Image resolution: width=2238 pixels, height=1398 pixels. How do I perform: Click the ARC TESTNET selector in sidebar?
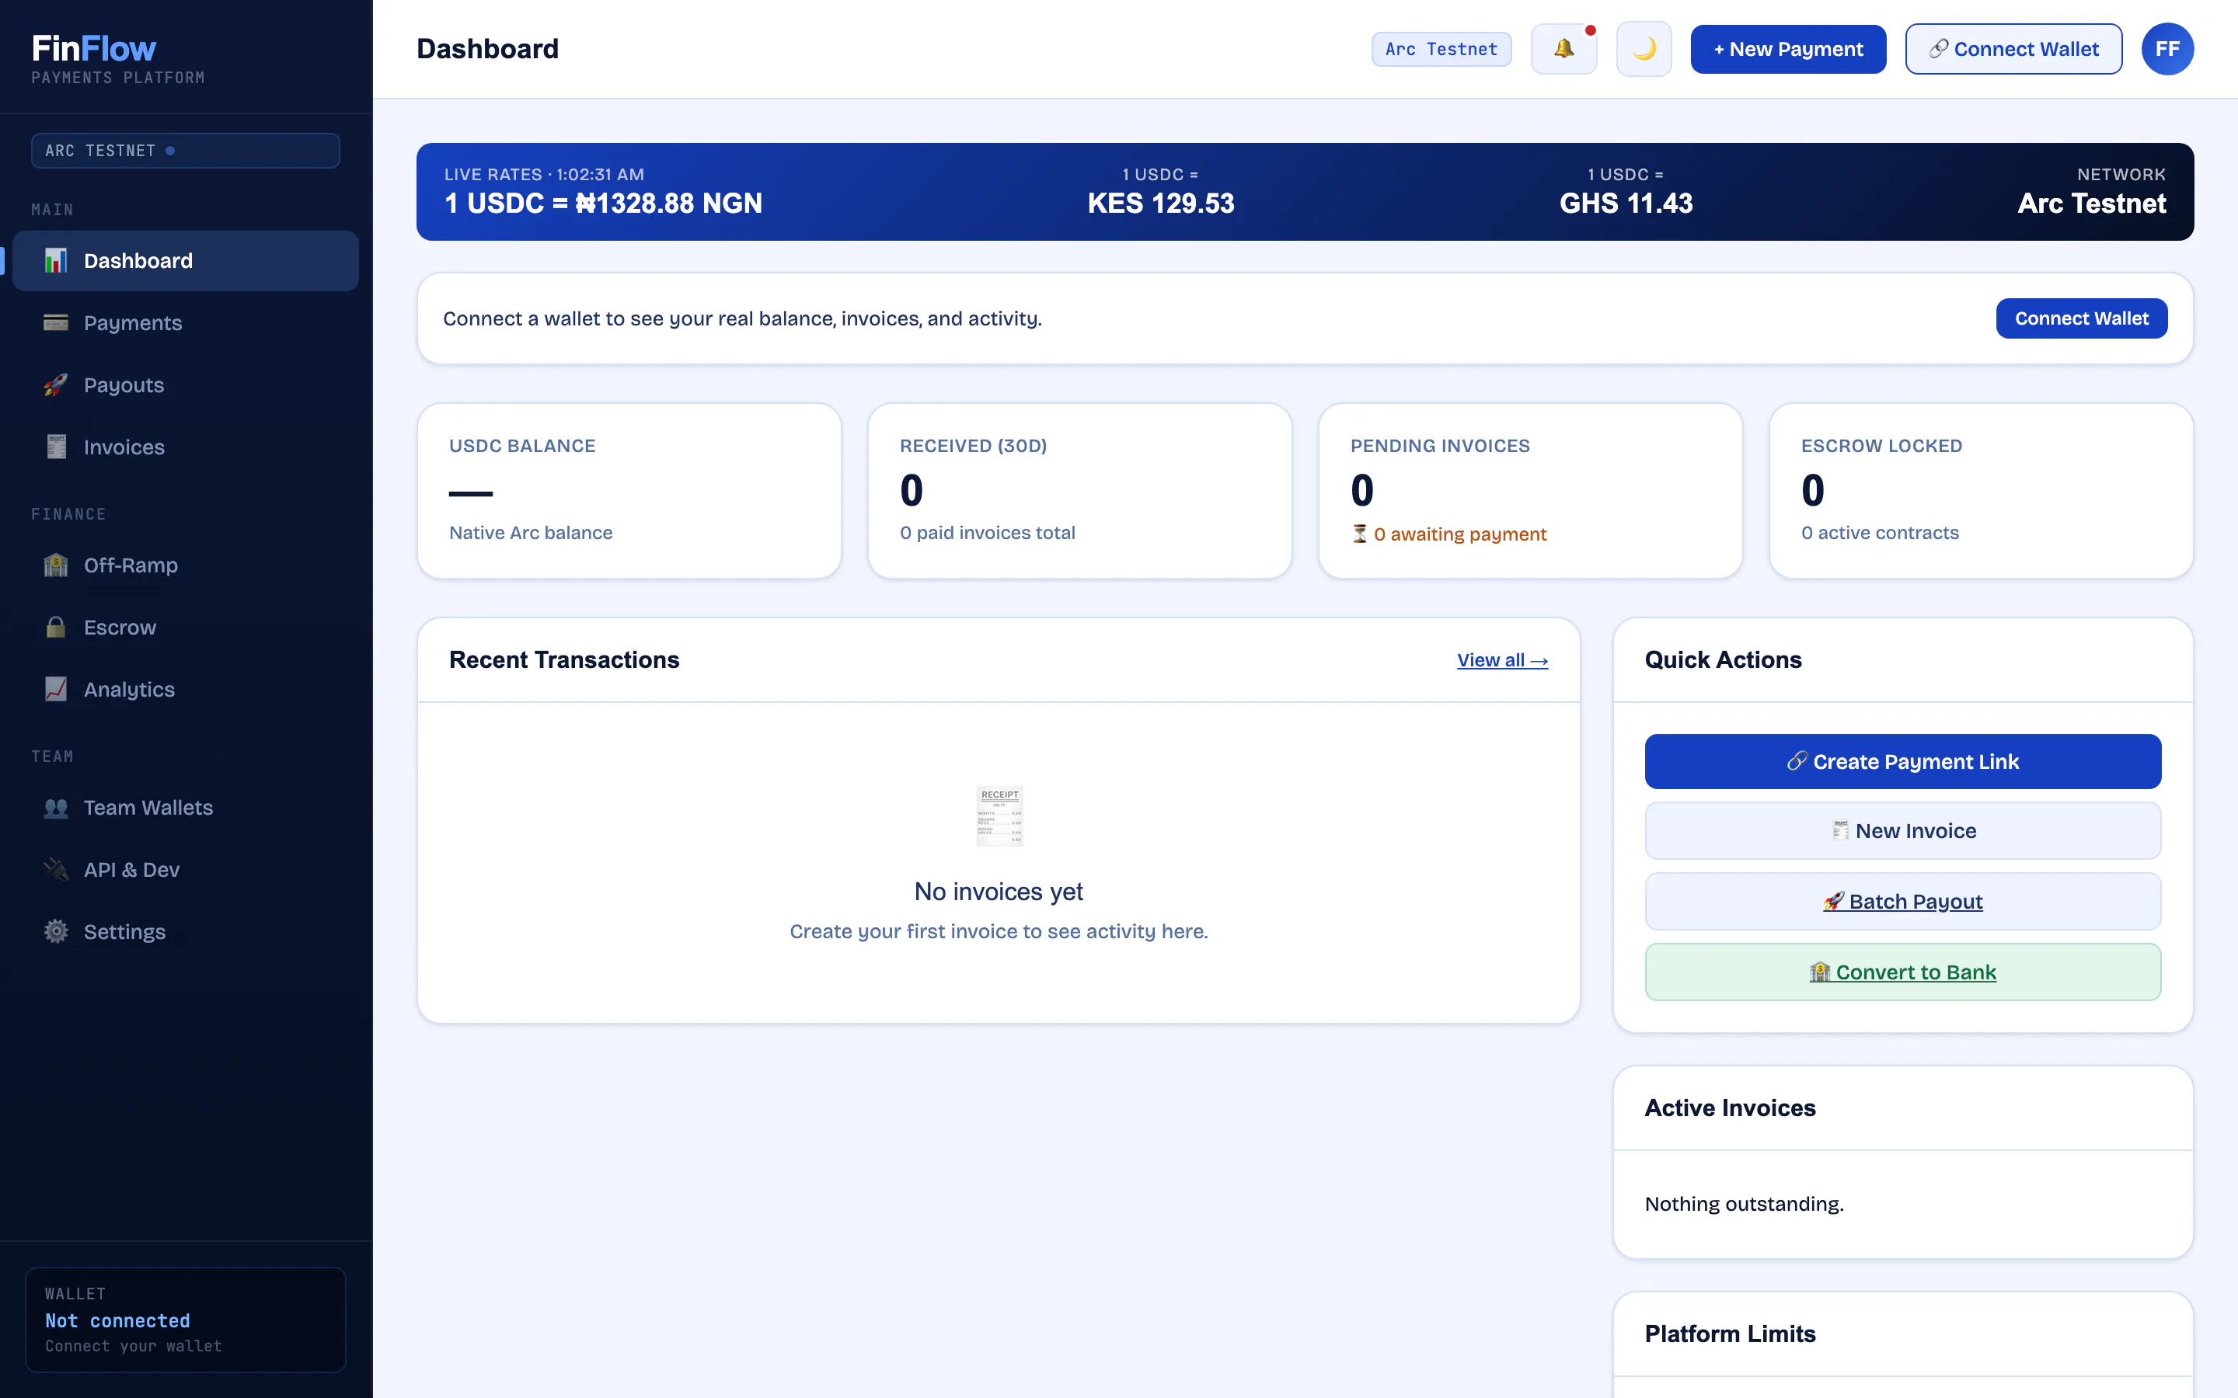185,151
